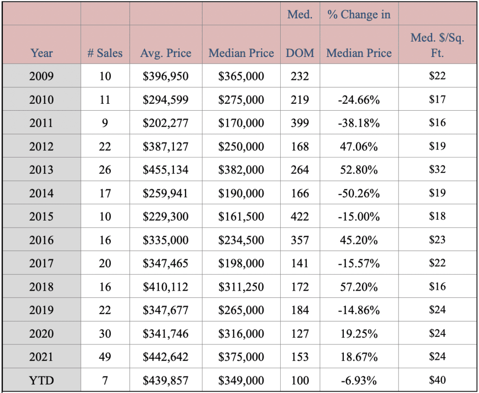Click the $396,950 average price cell

point(166,76)
